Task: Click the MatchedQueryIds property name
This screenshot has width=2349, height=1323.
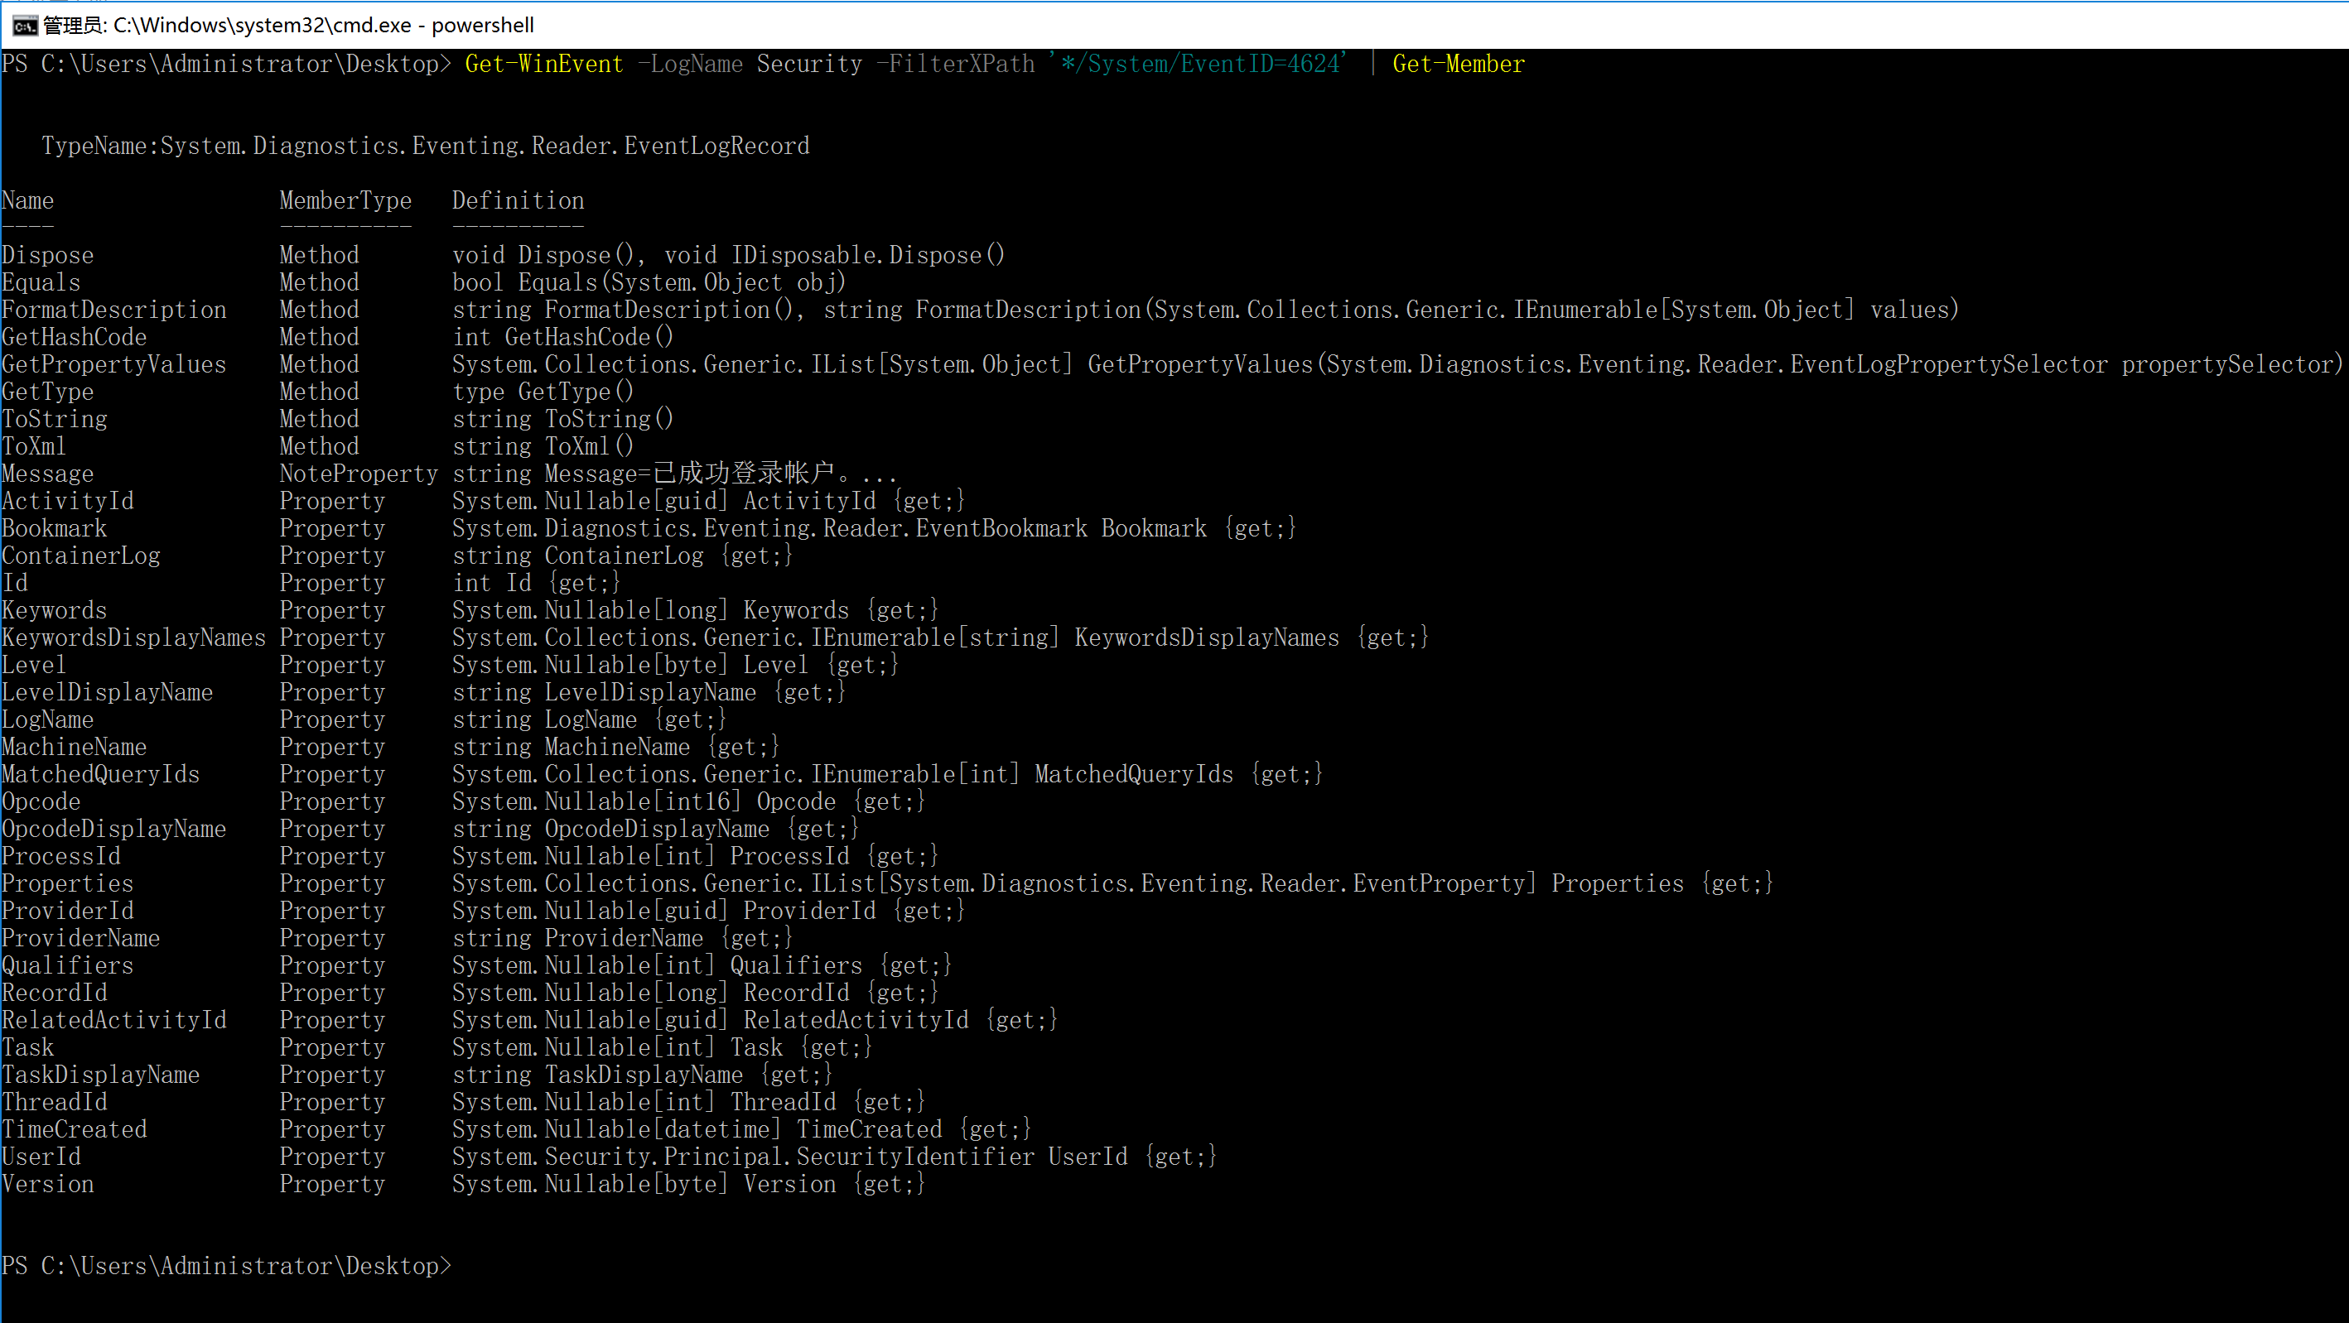Action: tap(100, 774)
